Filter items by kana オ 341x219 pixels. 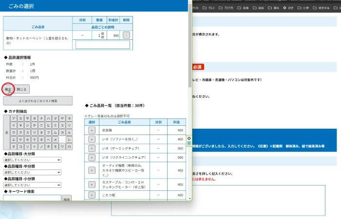tap(14, 147)
